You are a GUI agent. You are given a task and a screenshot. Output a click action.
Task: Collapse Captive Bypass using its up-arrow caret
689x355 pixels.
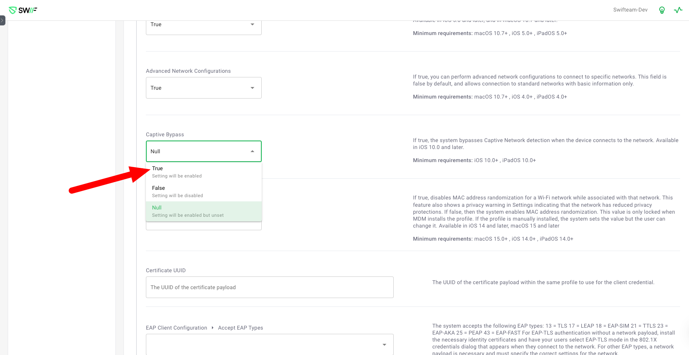click(252, 151)
